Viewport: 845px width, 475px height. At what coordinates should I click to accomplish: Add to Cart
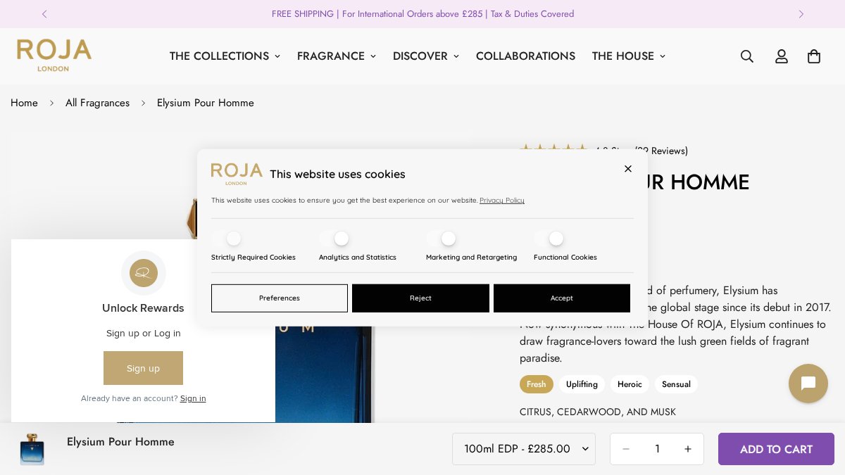776,449
